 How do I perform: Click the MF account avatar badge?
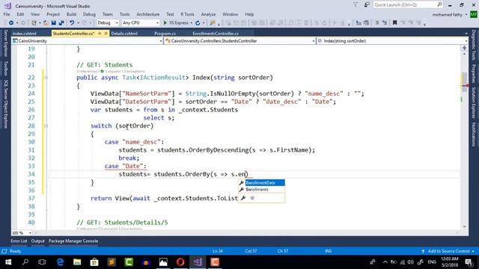point(474,14)
